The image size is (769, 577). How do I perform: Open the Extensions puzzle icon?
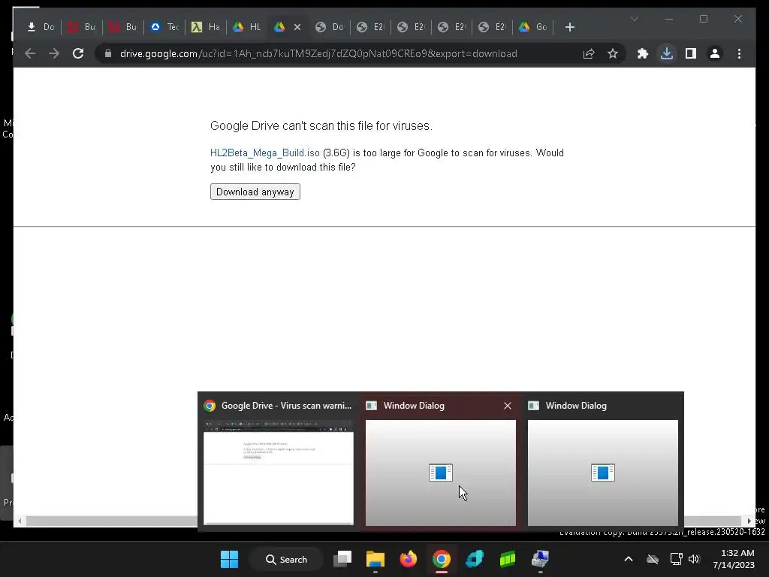point(643,53)
